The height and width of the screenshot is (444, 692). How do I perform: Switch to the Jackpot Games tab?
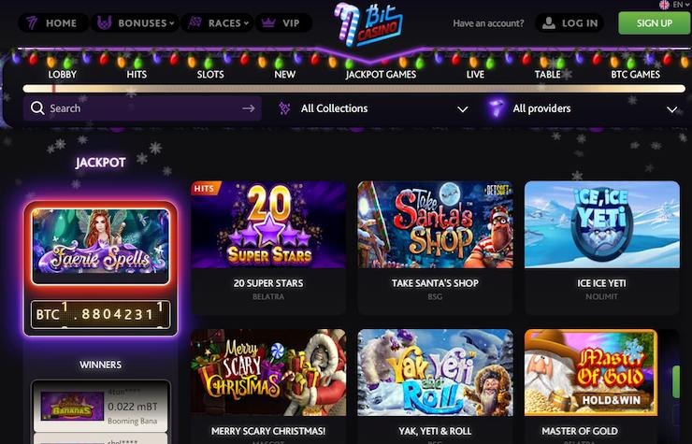coord(381,74)
